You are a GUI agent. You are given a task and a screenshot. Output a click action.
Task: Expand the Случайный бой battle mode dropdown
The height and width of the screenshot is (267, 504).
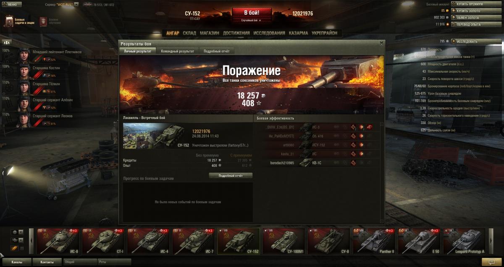point(251,20)
